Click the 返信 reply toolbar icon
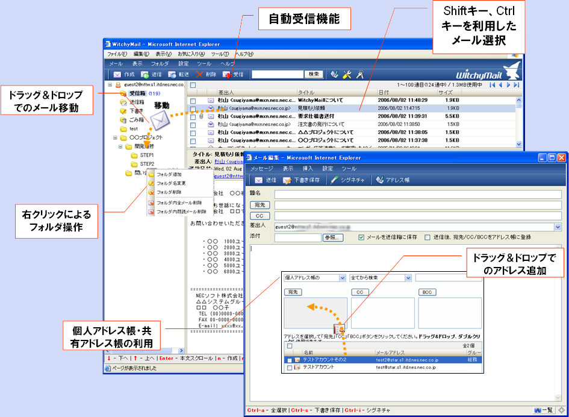Image resolution: width=569 pixels, height=417 pixels. [145, 75]
